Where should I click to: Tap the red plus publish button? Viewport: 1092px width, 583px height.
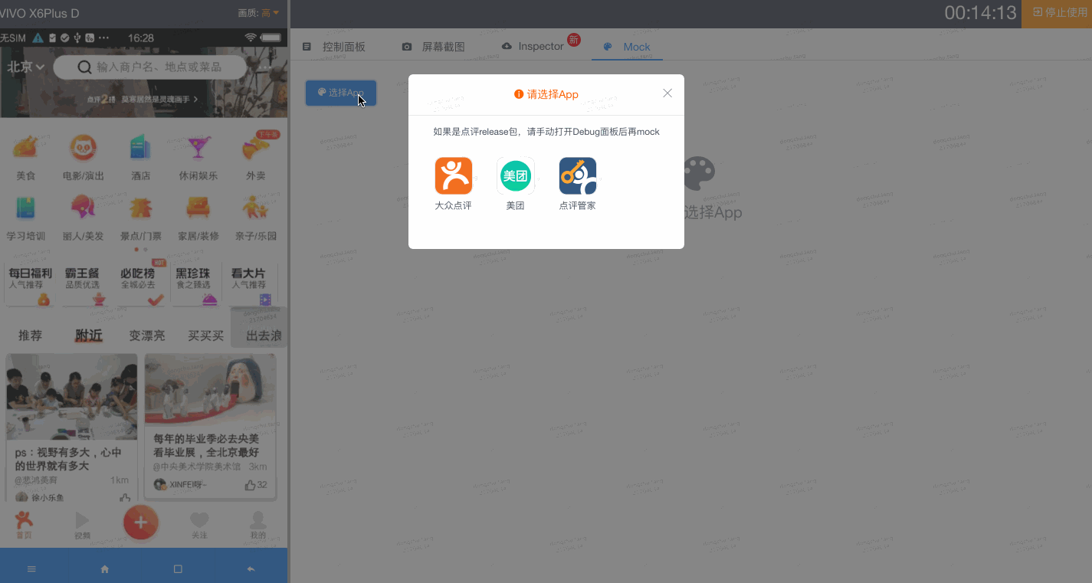pos(141,522)
